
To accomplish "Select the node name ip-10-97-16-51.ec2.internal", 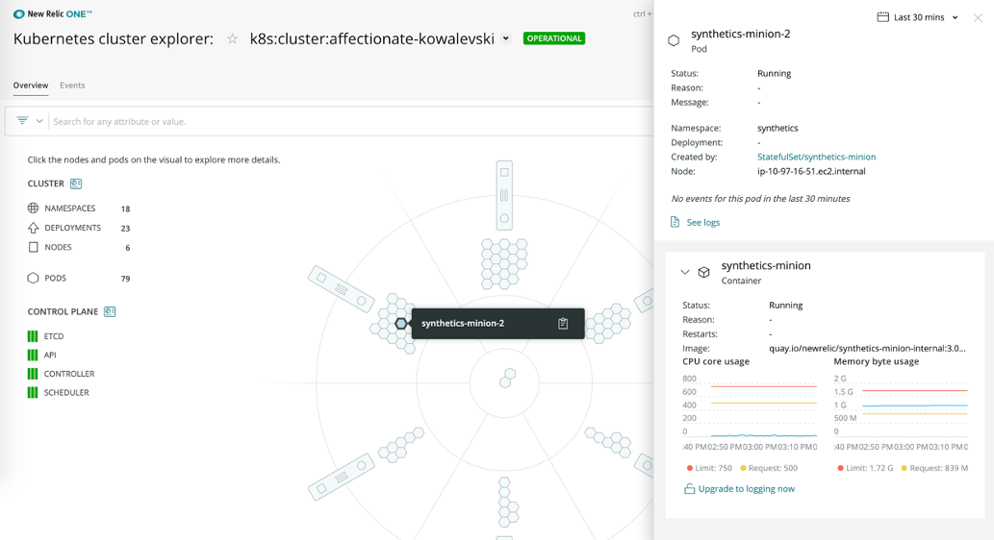I will coord(811,172).
